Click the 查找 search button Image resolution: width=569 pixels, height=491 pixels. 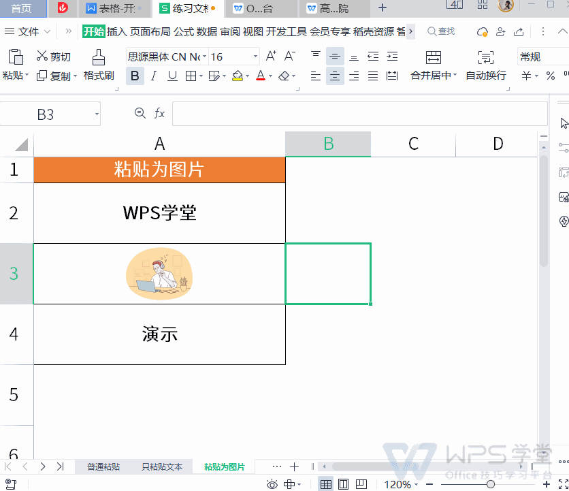click(441, 31)
